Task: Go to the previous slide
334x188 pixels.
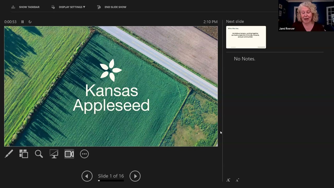Action: point(87,176)
